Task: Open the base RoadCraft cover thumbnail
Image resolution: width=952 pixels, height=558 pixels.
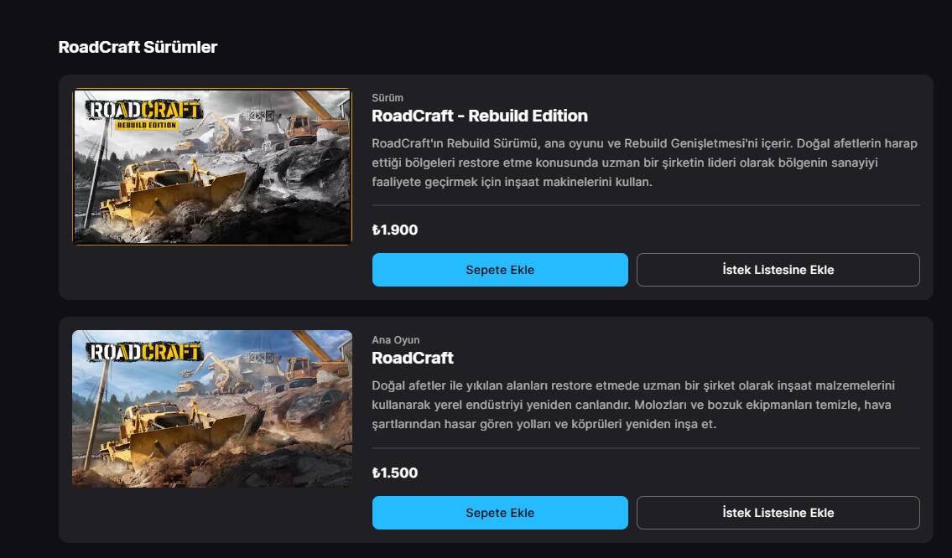Action: click(211, 409)
